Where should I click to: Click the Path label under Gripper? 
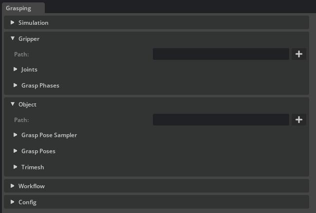[21, 54]
